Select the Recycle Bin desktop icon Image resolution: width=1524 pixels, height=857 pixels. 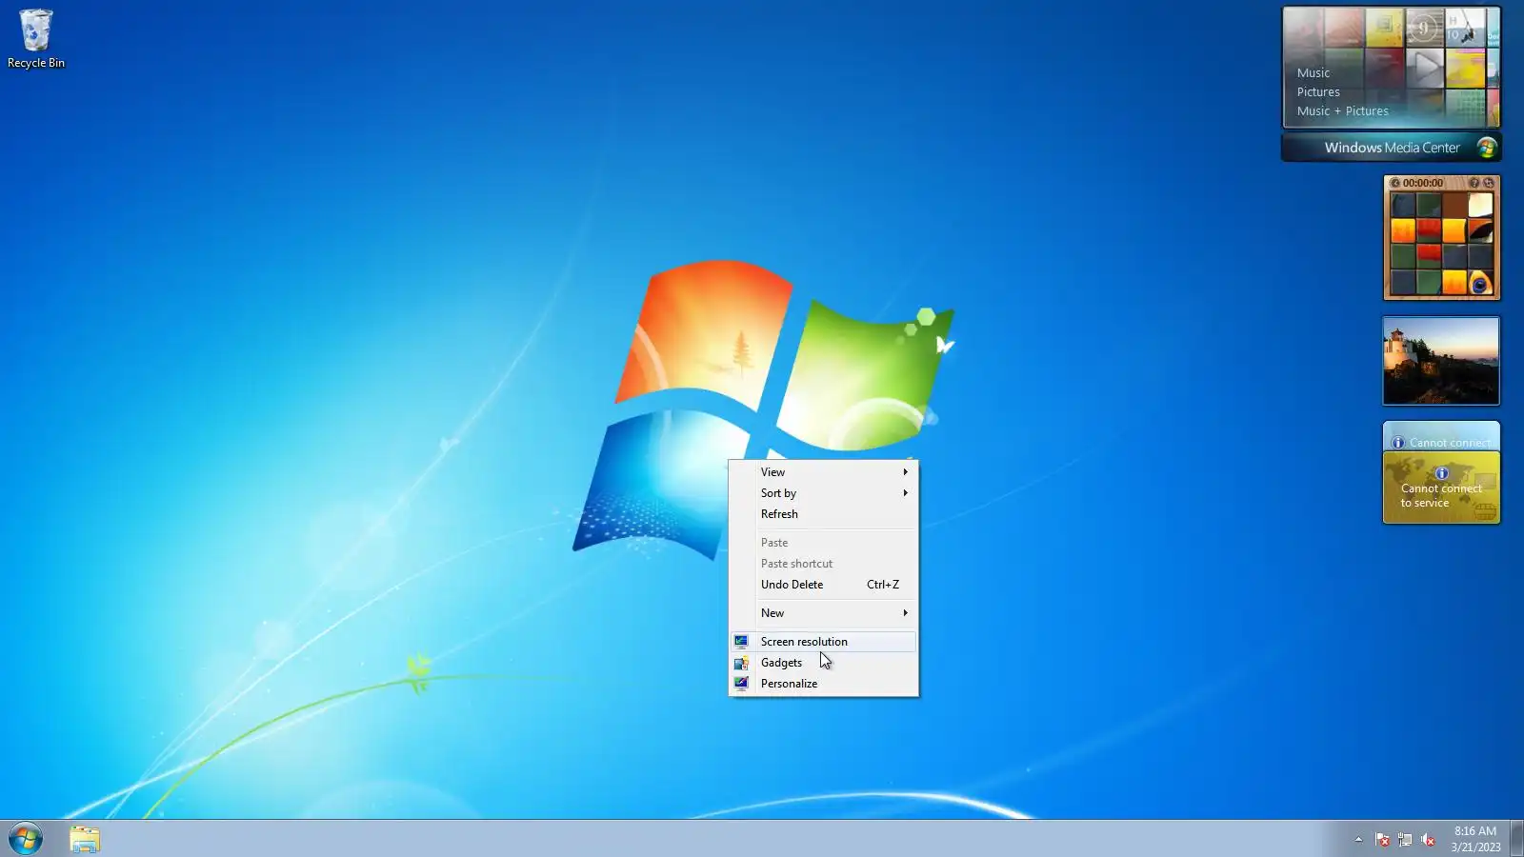36,39
